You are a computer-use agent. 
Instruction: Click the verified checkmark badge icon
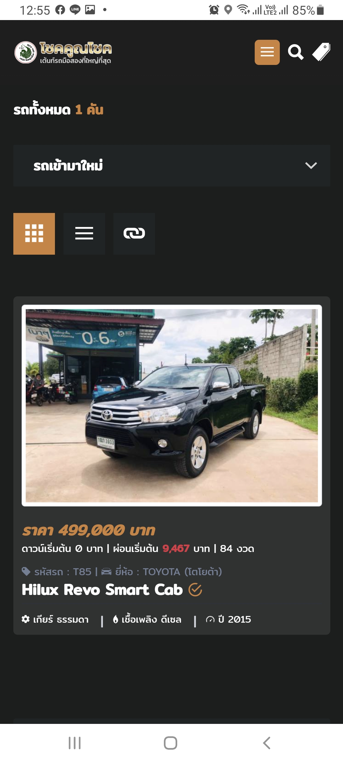tap(195, 590)
